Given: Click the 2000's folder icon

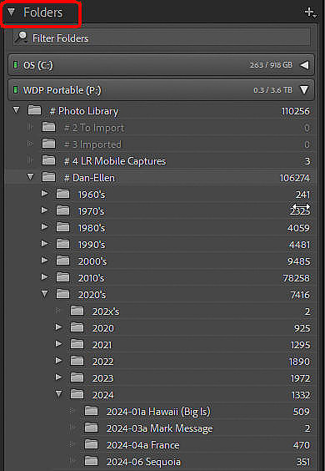Looking at the screenshot, I should (63, 261).
